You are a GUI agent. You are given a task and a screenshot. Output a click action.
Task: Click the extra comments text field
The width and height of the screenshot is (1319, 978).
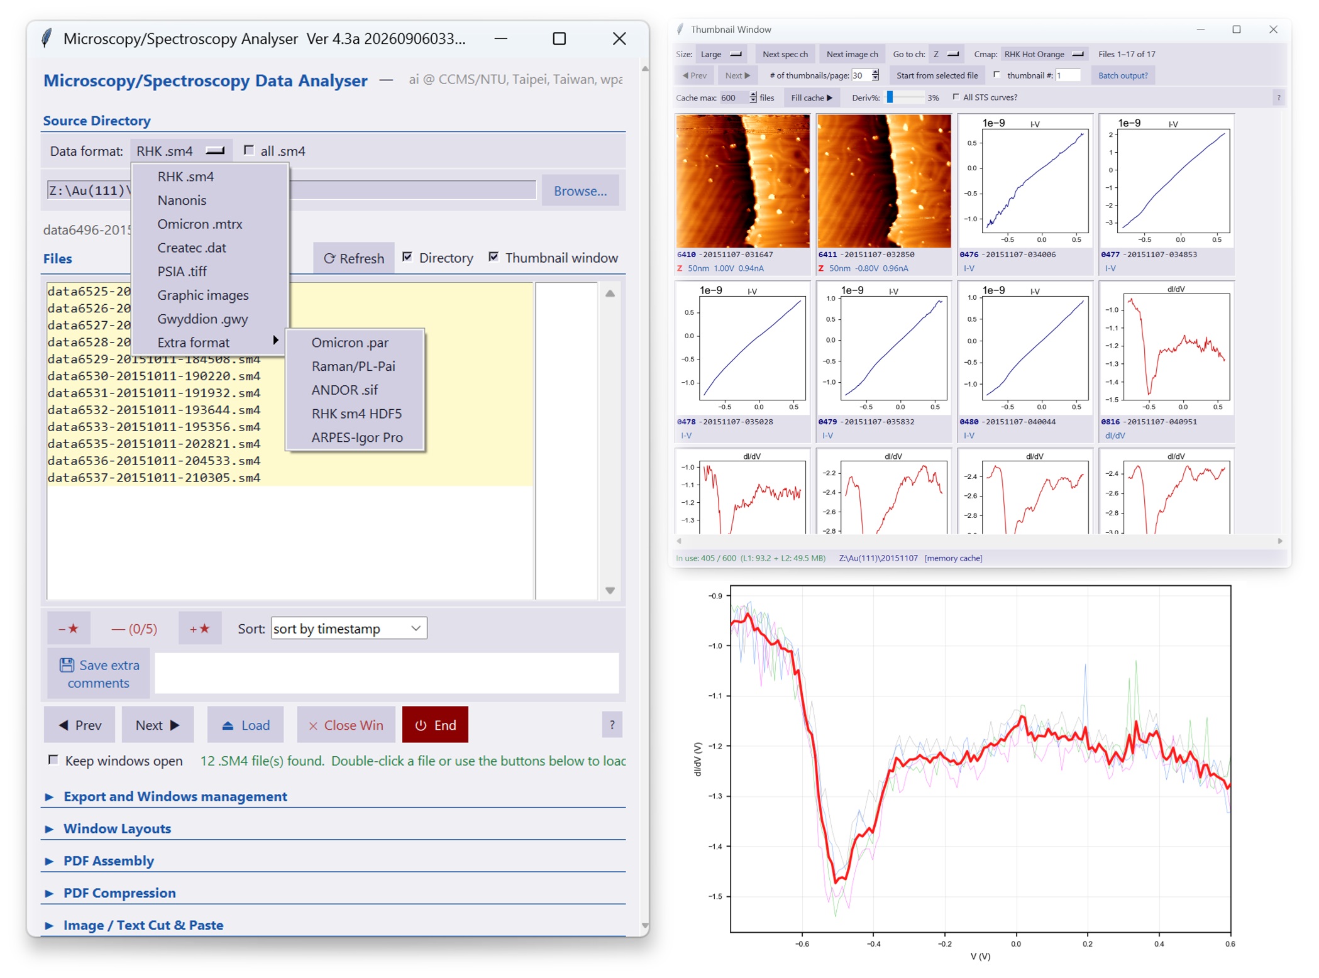387,673
